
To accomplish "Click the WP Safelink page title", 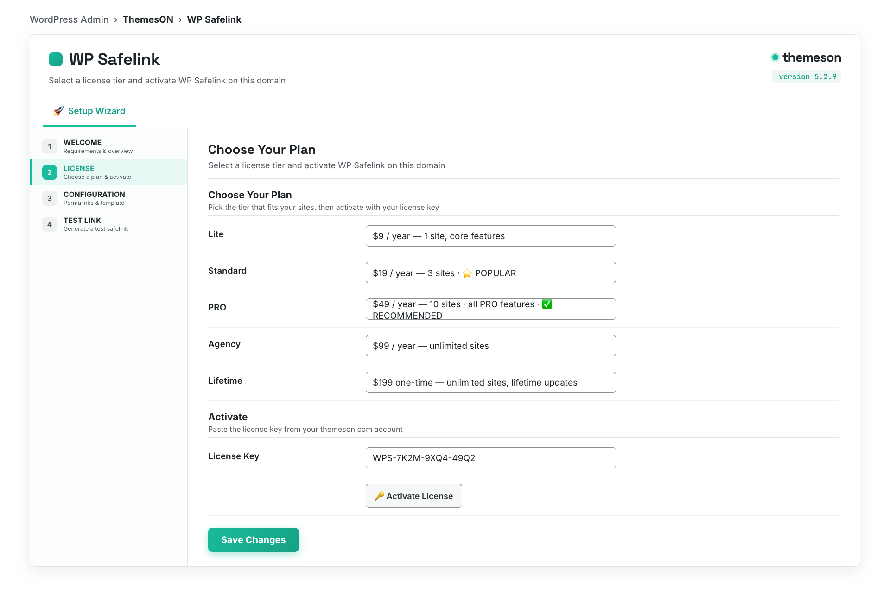I will (114, 59).
